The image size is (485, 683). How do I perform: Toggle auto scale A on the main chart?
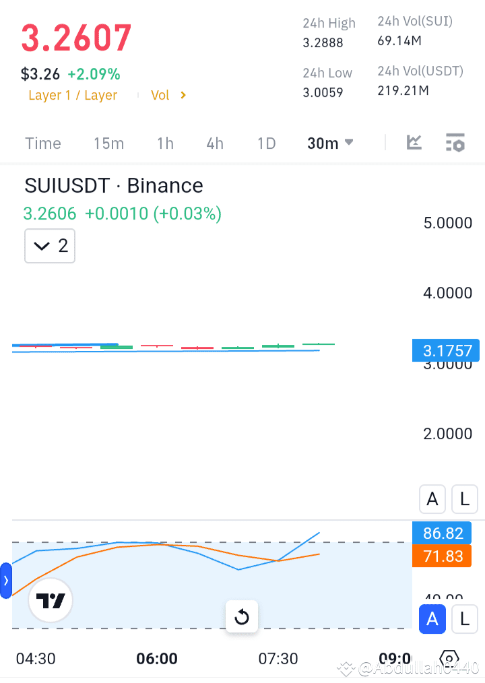click(432, 499)
